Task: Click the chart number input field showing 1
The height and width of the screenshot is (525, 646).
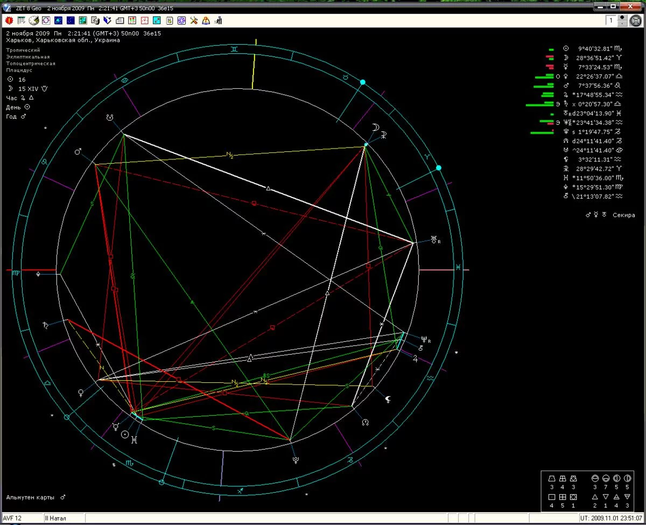Action: pos(611,20)
